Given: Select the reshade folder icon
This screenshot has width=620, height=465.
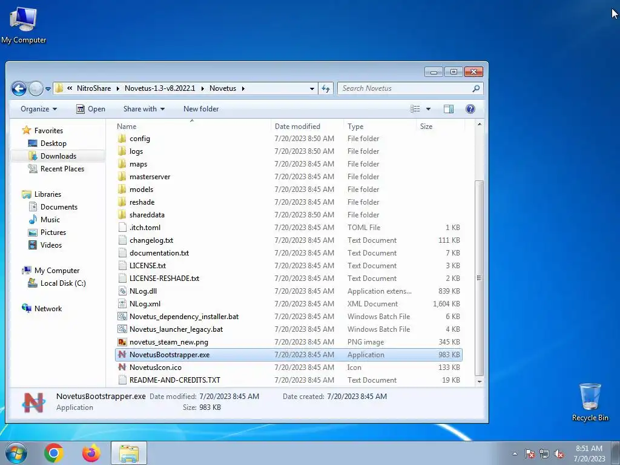Looking at the screenshot, I should (122, 202).
